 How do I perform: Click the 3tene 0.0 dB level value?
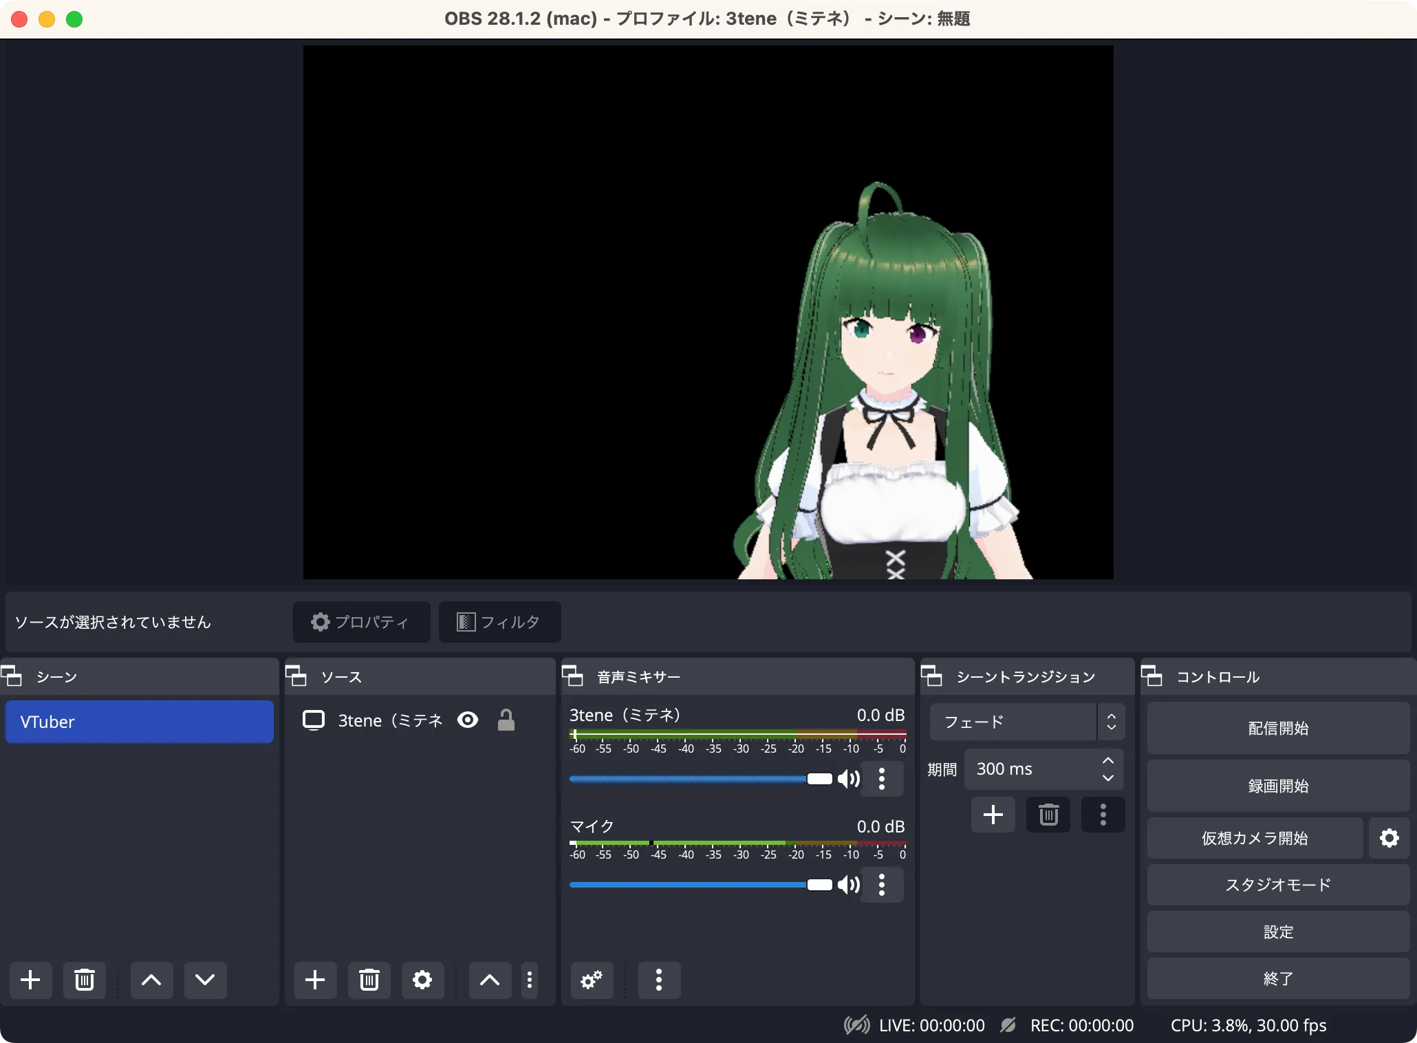[x=880, y=715]
